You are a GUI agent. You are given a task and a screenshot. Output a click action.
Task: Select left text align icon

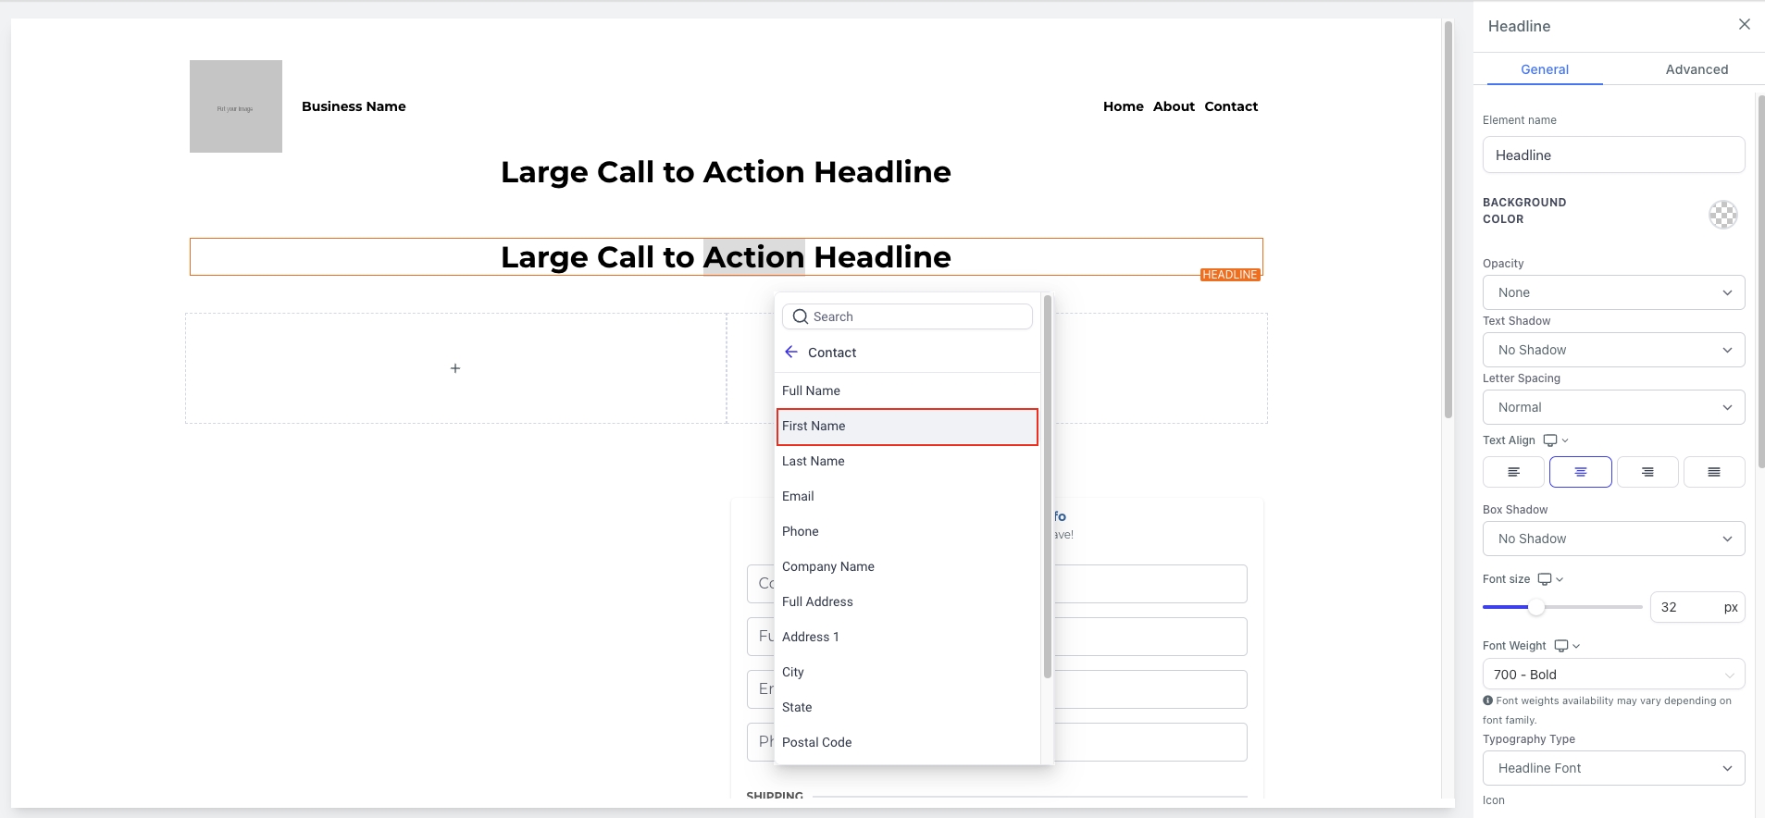(x=1513, y=472)
